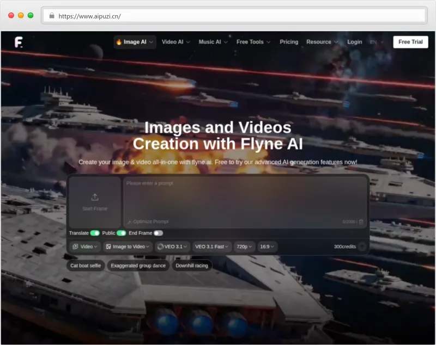Change the 720p resolution dropdown
436x345 pixels.
(245, 247)
